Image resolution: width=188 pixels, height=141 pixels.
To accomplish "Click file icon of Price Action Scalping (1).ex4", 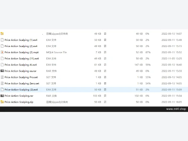I will pyautogui.click(x=2, y=40).
